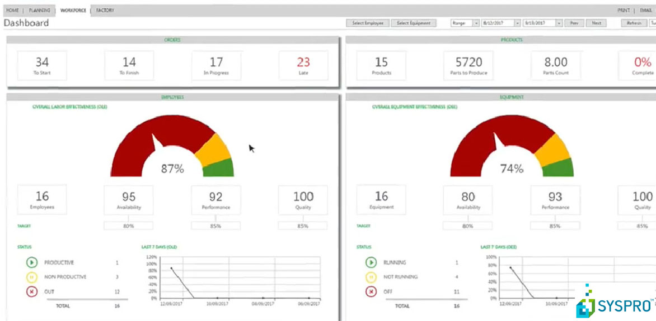Click the Next date range button

click(597, 23)
